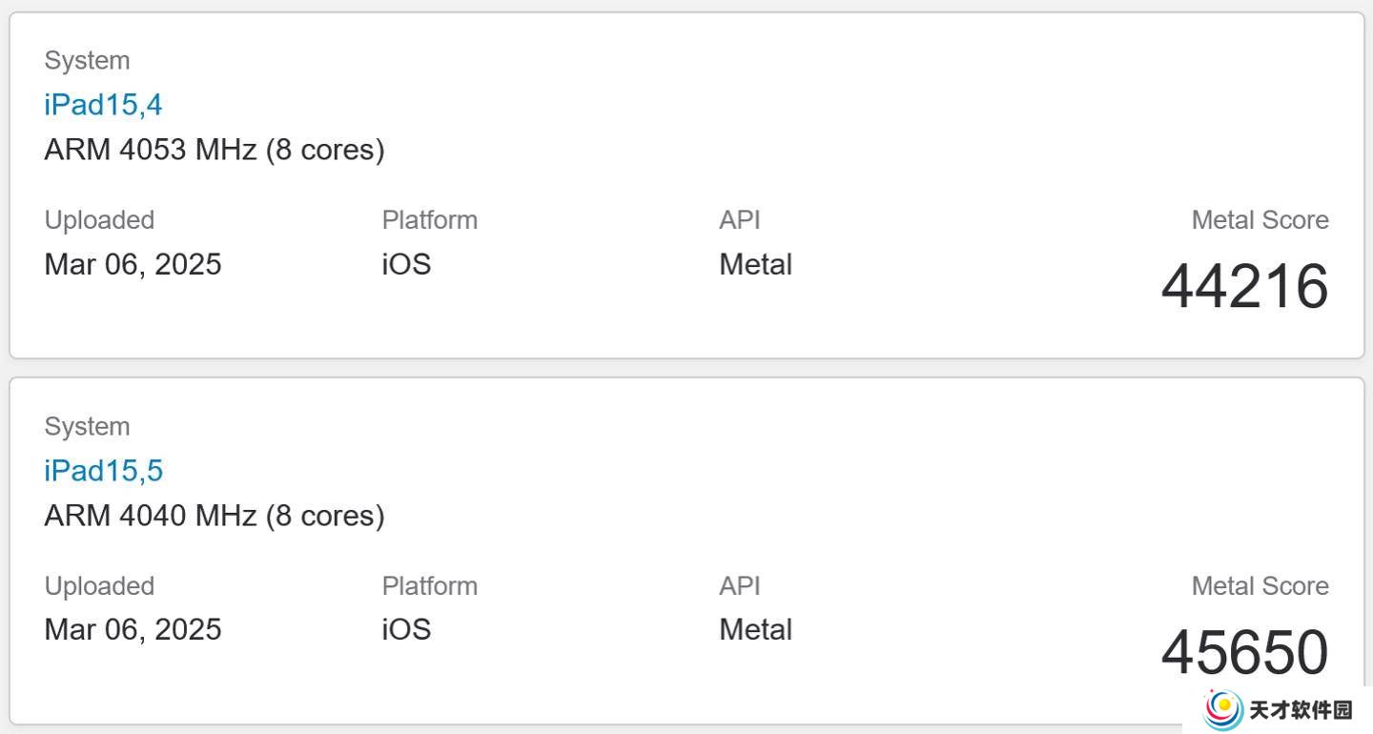
Task: Click the System label above iPad15,4
Action: click(x=87, y=61)
